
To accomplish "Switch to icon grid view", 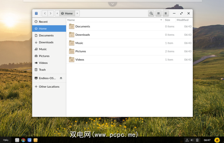I will (158, 14).
